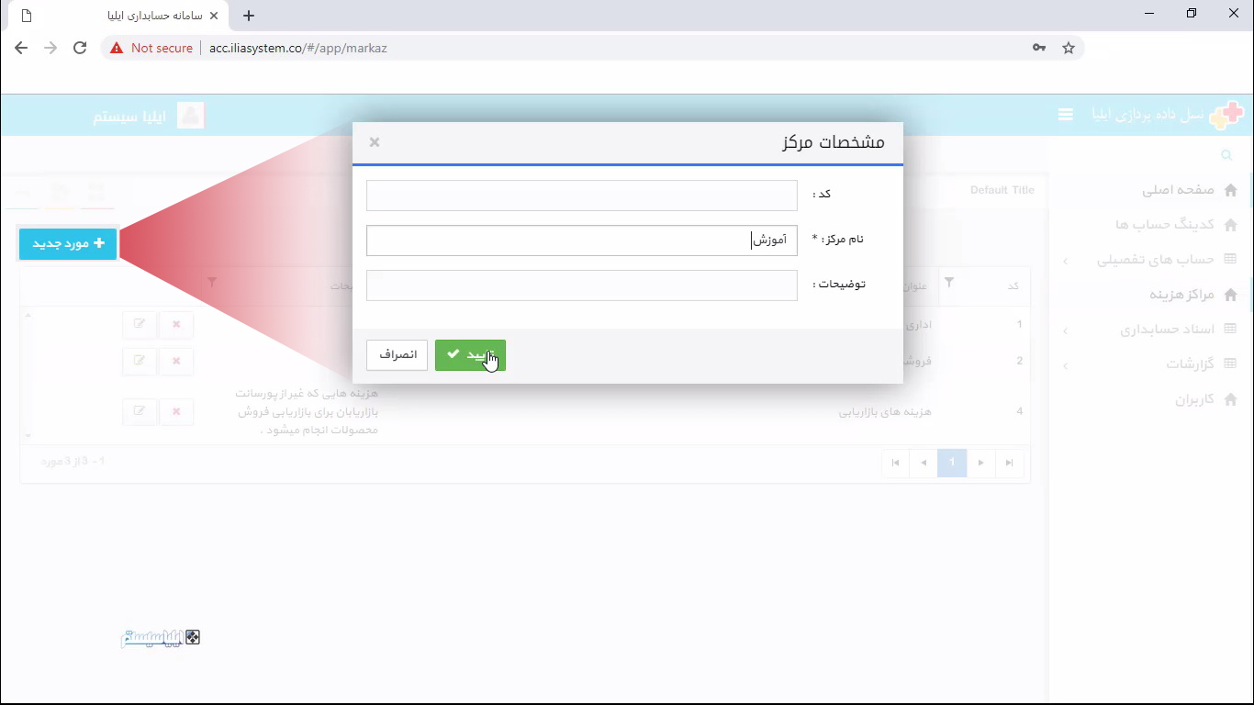Viewport: 1254px width, 705px height.
Task: Bookmark this page with star icon
Action: [x=1069, y=48]
